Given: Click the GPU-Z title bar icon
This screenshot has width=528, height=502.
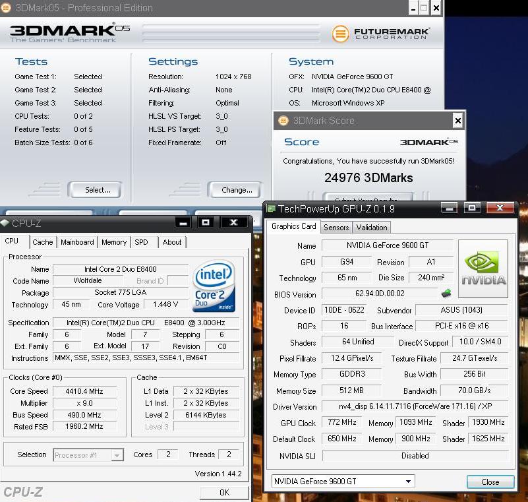Looking at the screenshot, I should (271, 208).
